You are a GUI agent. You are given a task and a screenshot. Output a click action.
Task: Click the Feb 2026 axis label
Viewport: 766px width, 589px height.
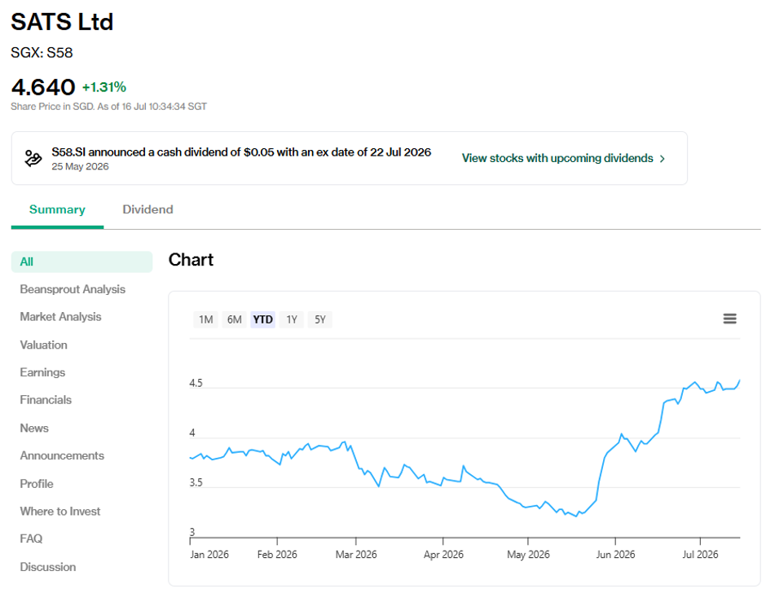277,554
